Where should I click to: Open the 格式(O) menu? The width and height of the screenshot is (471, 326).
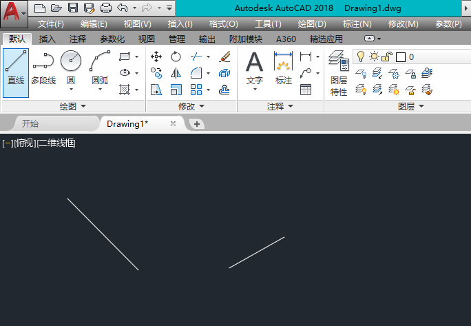(x=224, y=23)
